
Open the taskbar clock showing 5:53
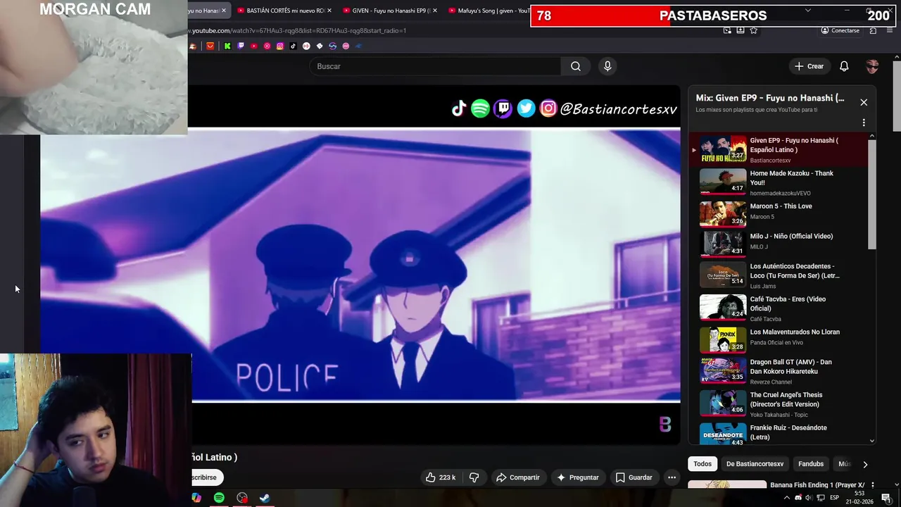pos(859,498)
